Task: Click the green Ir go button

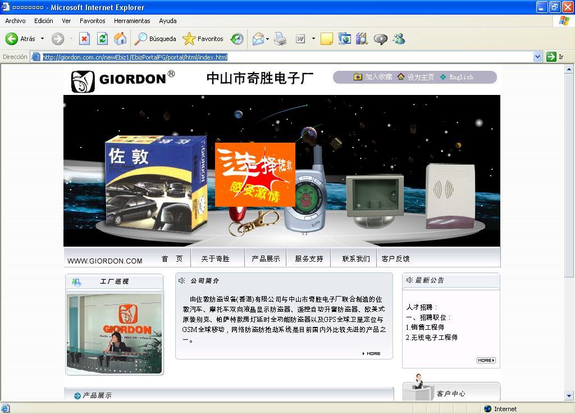Action: pyautogui.click(x=555, y=57)
